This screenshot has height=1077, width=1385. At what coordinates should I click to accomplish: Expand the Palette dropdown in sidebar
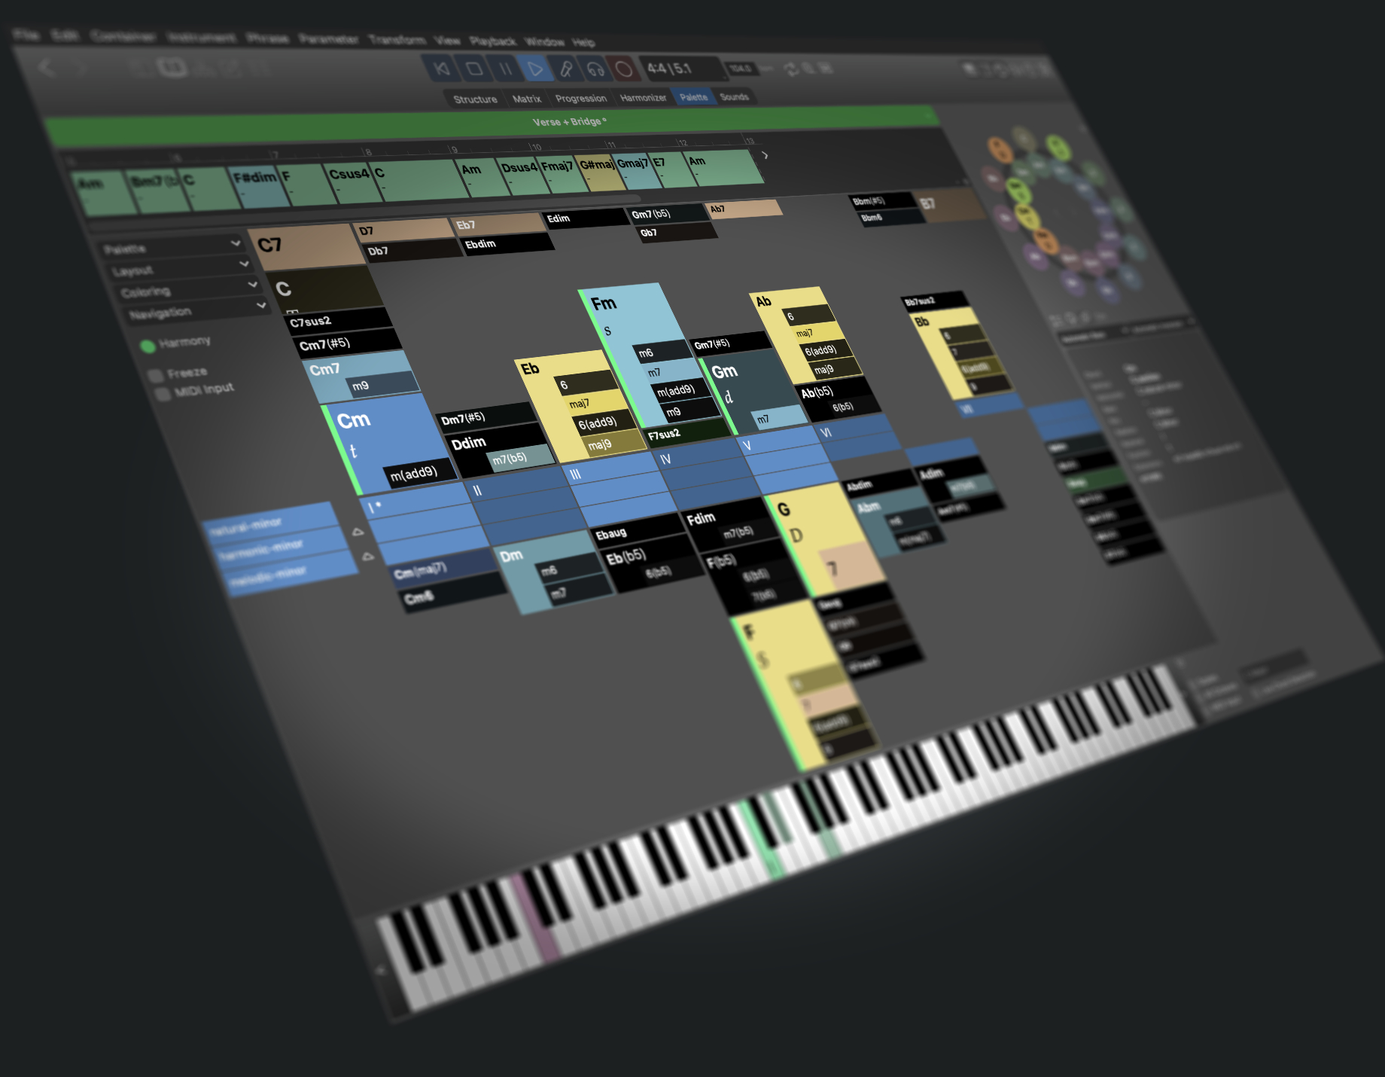(x=172, y=247)
